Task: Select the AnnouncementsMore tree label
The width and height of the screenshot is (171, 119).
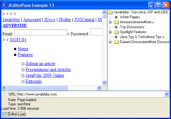Action: pos(137,22)
